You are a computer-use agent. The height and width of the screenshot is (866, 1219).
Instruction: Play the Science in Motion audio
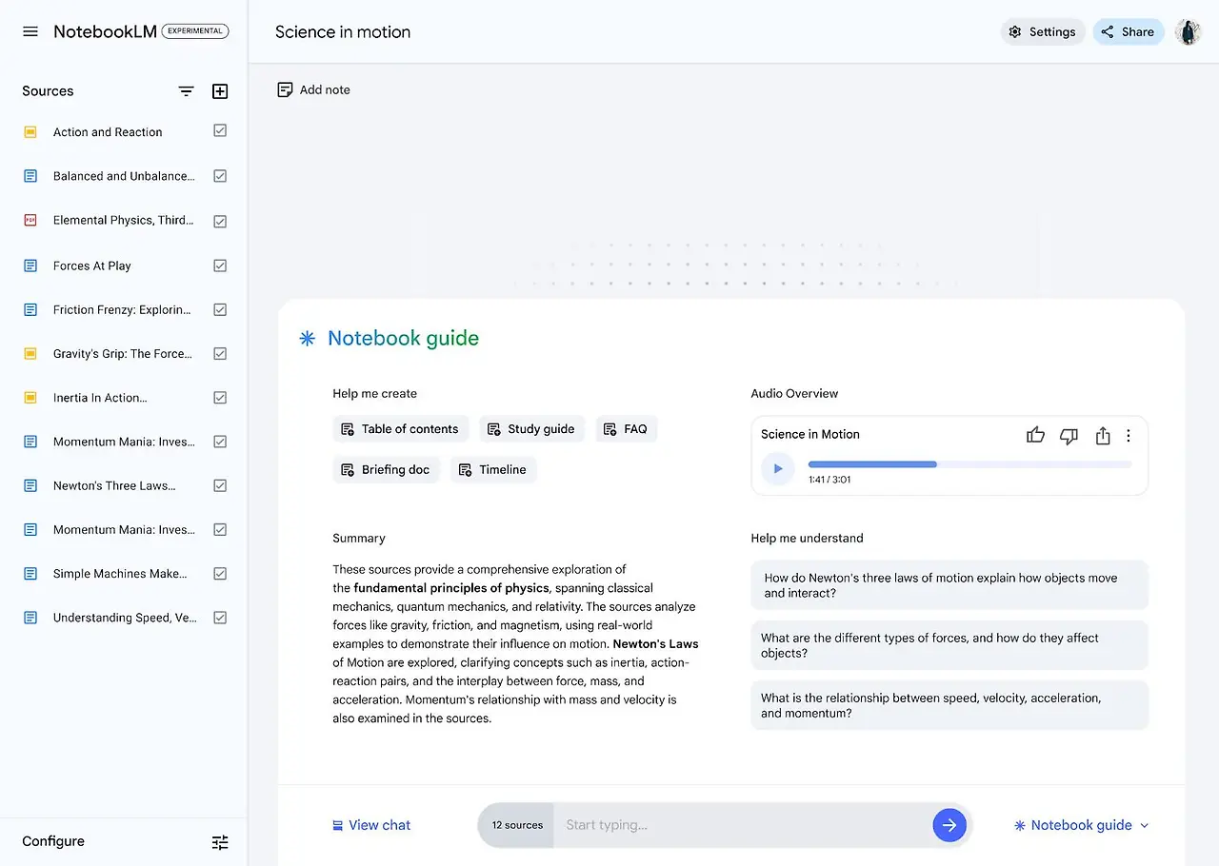point(778,468)
